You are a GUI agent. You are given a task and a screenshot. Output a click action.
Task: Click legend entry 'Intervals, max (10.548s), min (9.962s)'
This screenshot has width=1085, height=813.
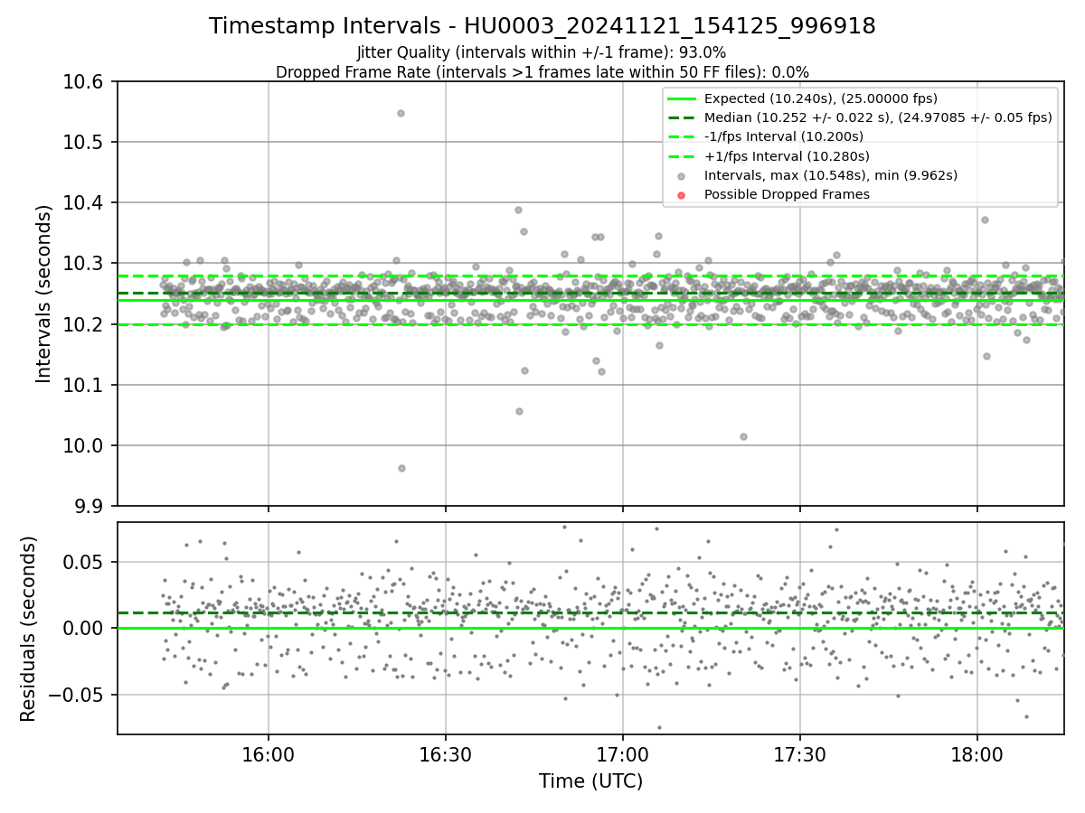click(831, 175)
